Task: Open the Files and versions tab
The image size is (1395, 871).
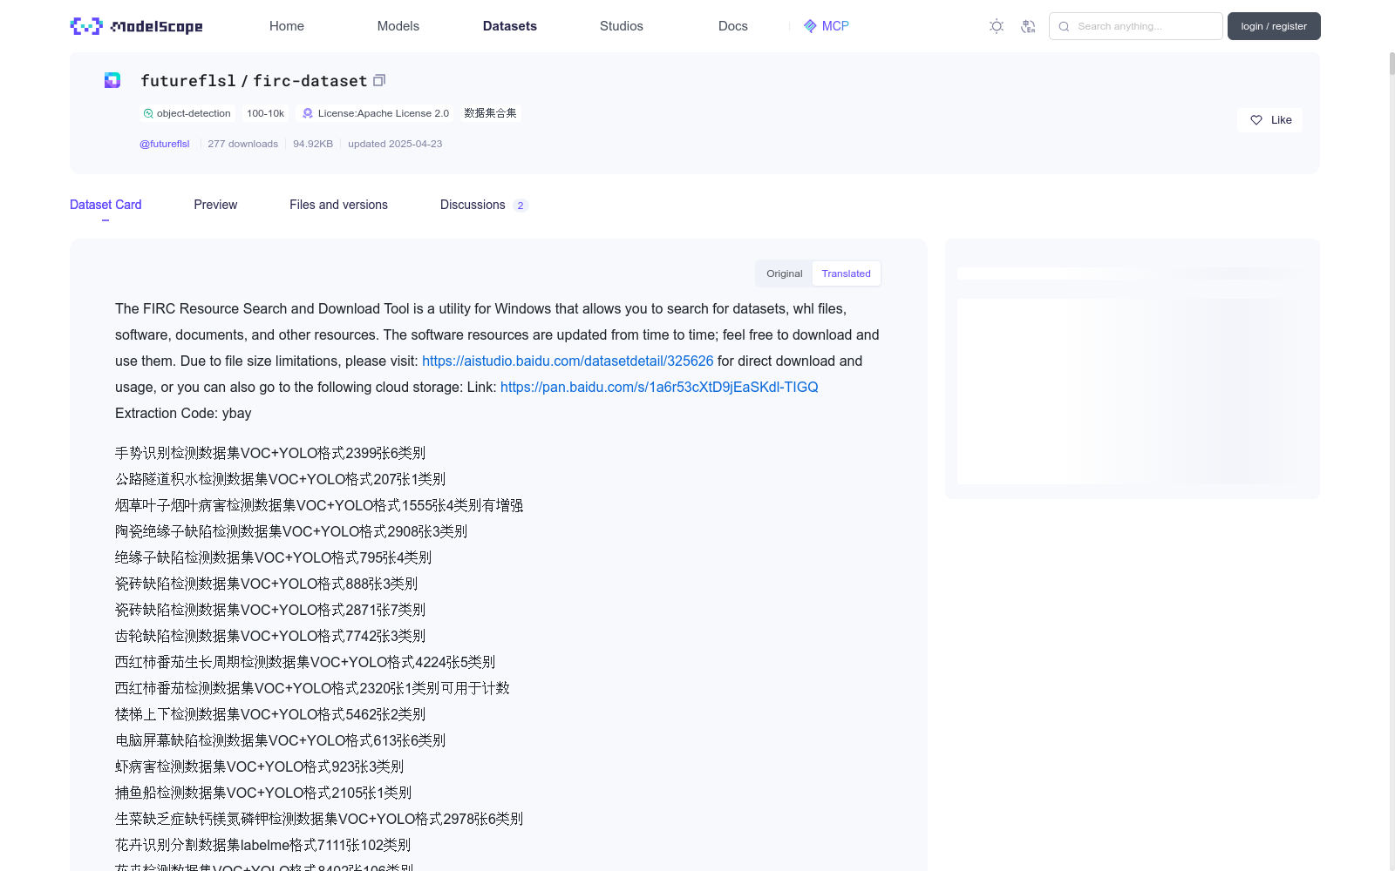Action: point(338,205)
